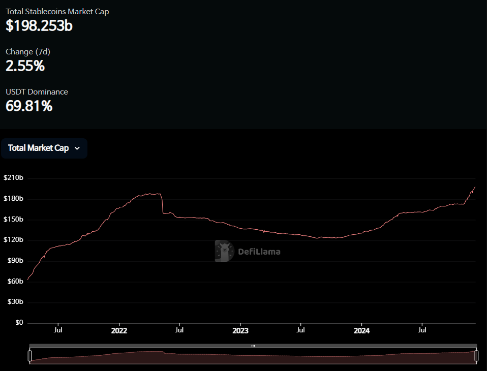Click the 2.55% seven-day change value
Viewport: 487px width, 371px height.
(x=25, y=66)
